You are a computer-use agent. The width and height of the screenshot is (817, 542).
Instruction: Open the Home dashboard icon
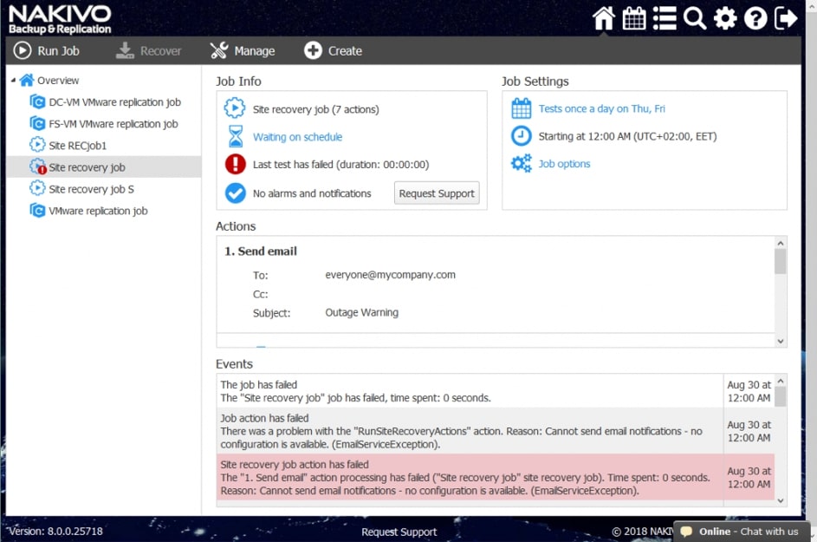[604, 18]
